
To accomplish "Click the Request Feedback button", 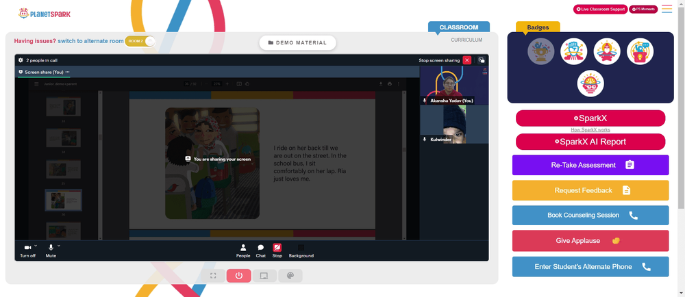I will click(590, 190).
